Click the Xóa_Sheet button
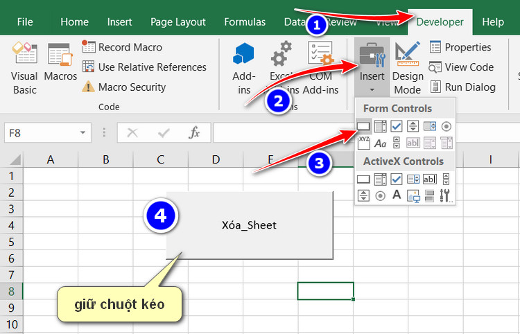 250,225
